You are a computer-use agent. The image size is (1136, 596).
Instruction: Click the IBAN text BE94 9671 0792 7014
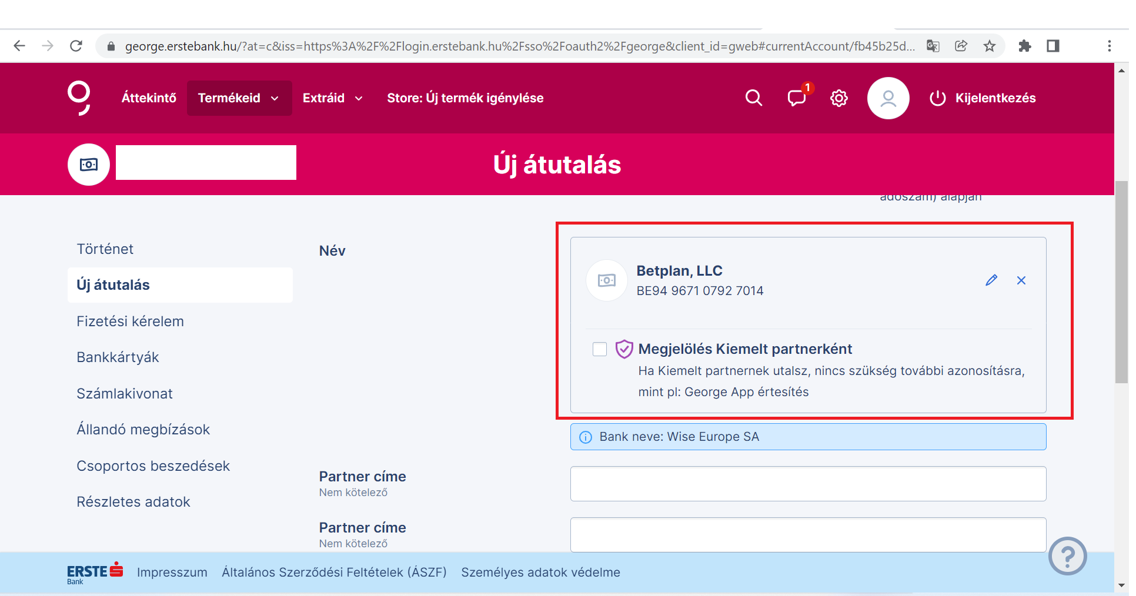point(700,291)
